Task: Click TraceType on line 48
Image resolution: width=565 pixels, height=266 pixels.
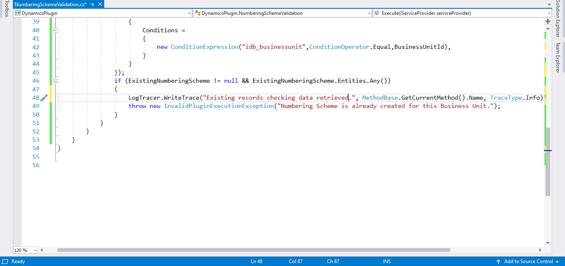Action: [506, 98]
